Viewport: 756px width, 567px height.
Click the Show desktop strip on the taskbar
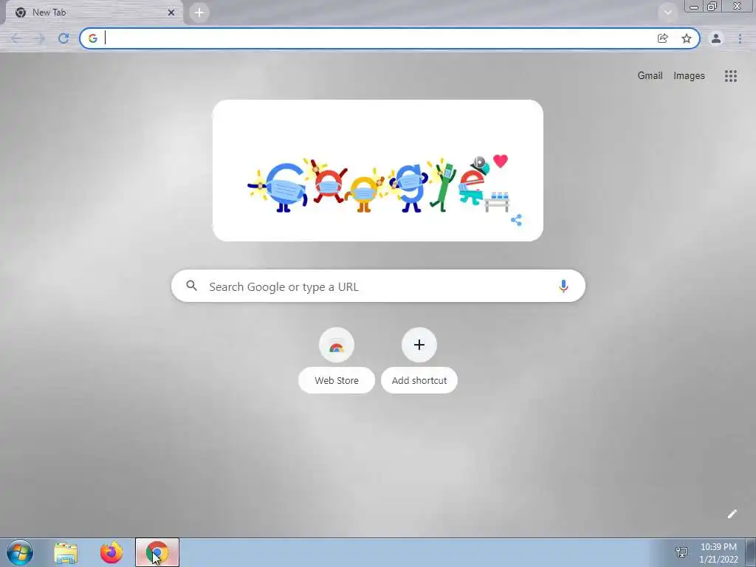[x=751, y=552]
